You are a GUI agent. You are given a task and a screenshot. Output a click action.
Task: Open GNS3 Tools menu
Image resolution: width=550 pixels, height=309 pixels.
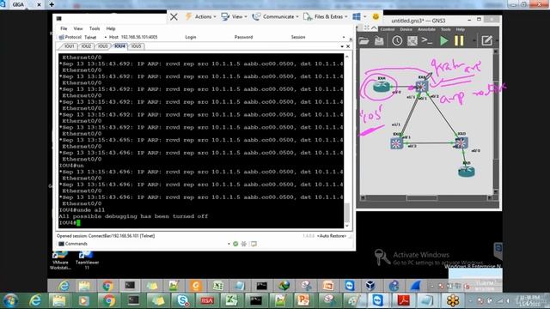coord(445,29)
